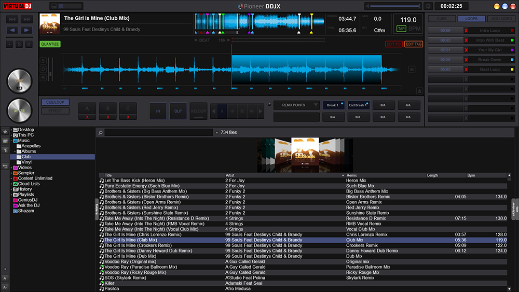This screenshot has height=292, width=519.
Task: Hit the round play/pause button
Action: pyautogui.click(x=20, y=111)
